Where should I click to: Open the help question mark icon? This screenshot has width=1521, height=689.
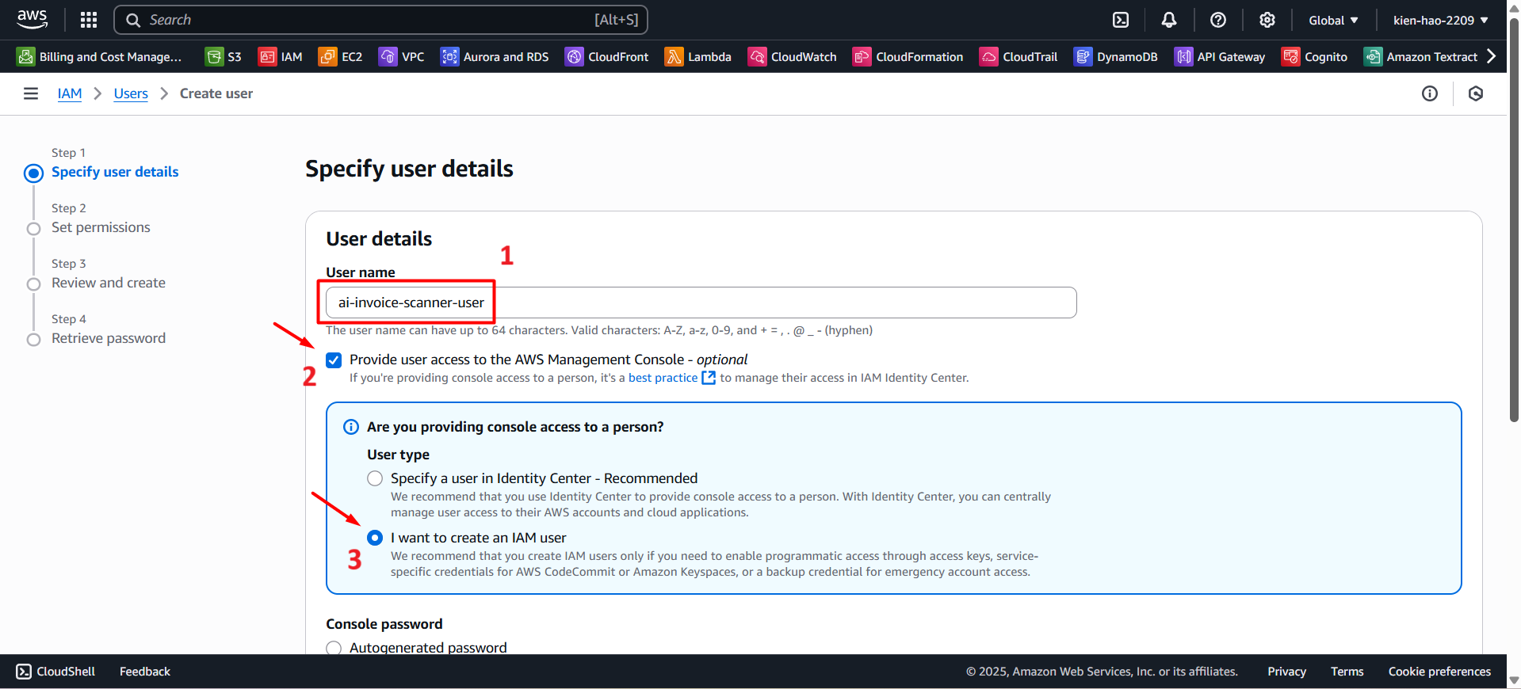tap(1218, 20)
